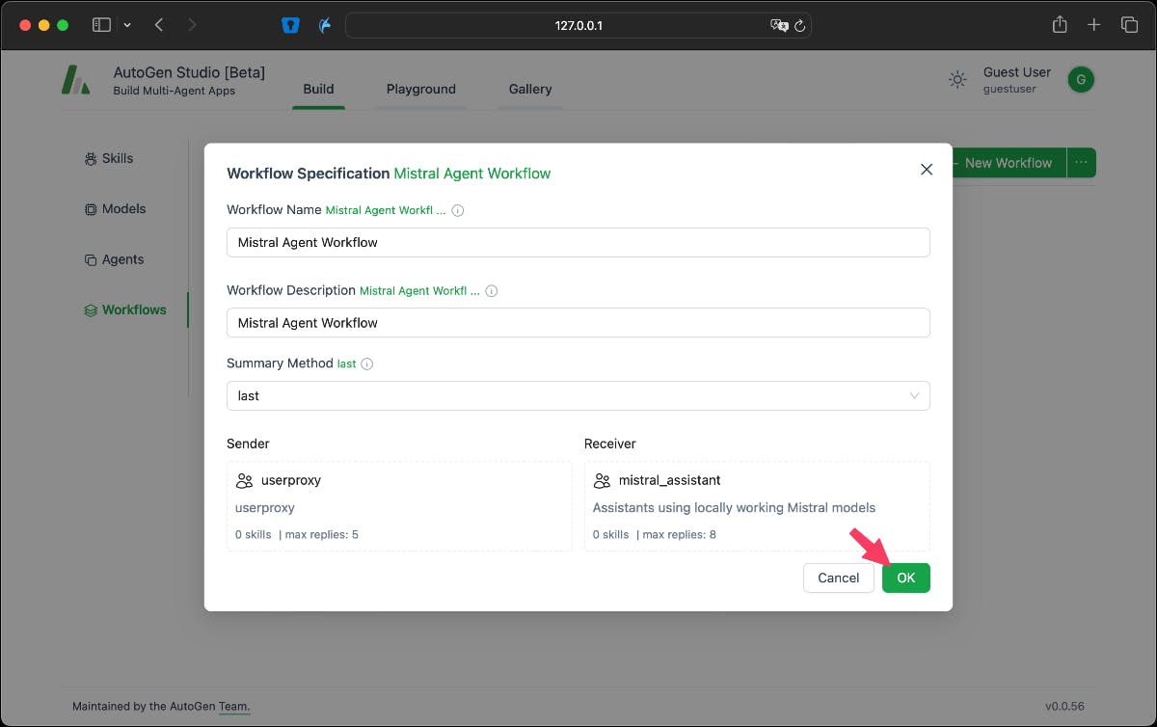Open the more options ellipsis next to New Workflow
Screen dimensions: 1157x727
[x=1082, y=163]
